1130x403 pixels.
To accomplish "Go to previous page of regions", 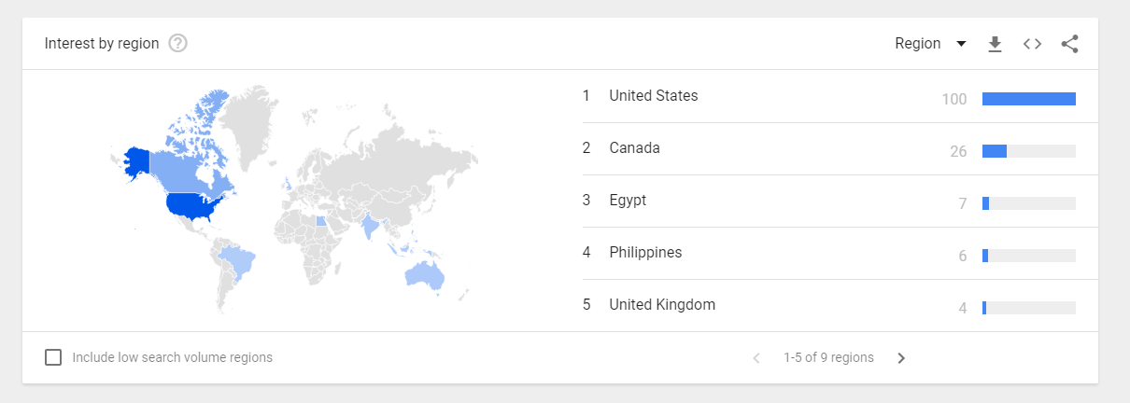I will (756, 357).
